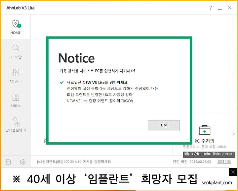Open 안티랜섬웨어 lock section
The height and width of the screenshot is (191, 238).
click(16, 122)
